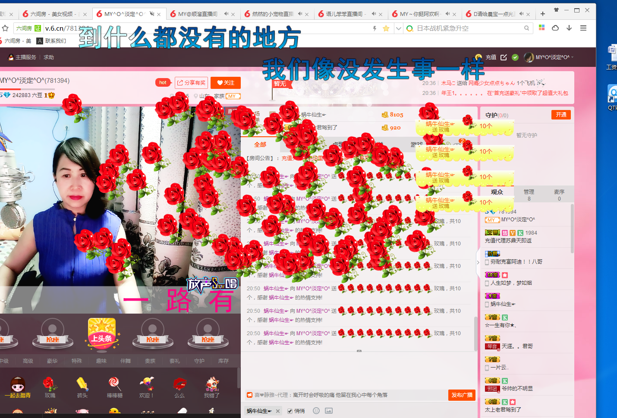Click 开通 to activate guardian
Screen dimensions: 617x418
click(561, 115)
